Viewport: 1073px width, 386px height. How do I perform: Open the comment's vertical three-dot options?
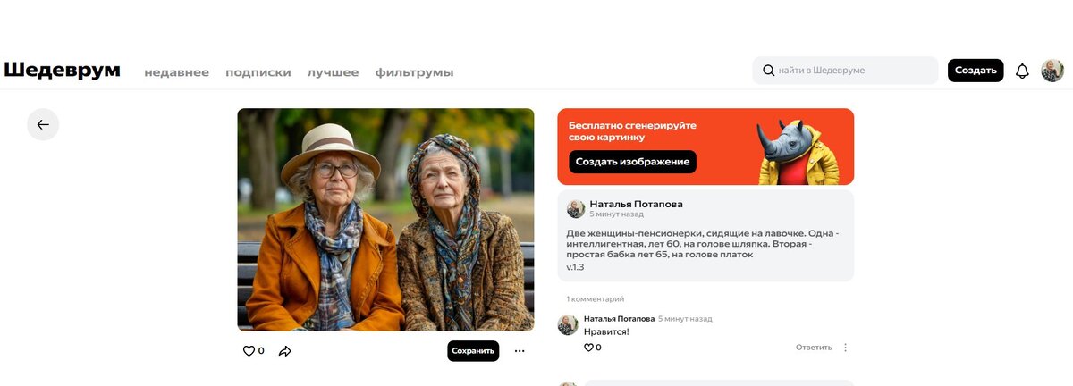846,348
